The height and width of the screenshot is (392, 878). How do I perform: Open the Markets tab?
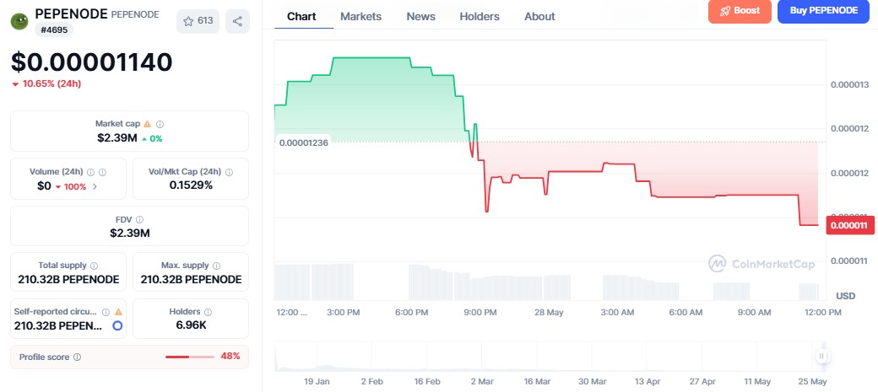[360, 16]
